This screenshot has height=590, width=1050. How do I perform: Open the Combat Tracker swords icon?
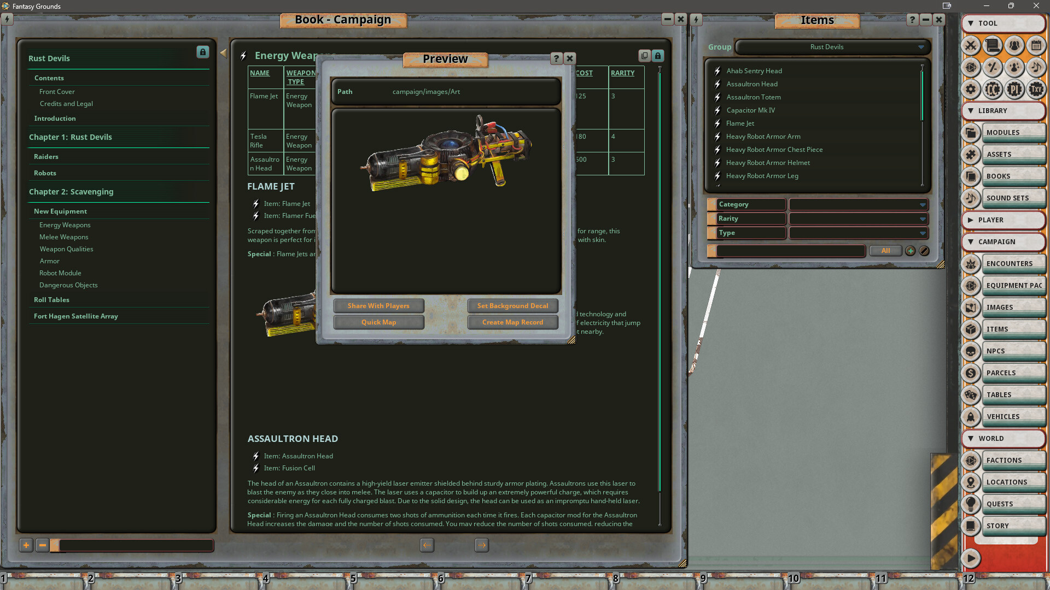click(971, 46)
